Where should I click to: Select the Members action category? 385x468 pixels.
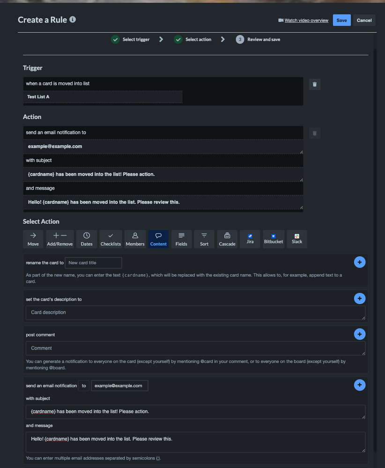pyautogui.click(x=135, y=239)
